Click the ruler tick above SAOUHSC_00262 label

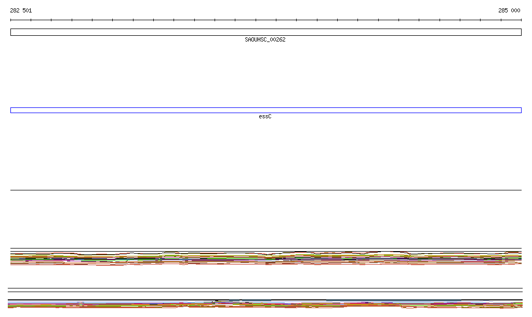coord(256,20)
